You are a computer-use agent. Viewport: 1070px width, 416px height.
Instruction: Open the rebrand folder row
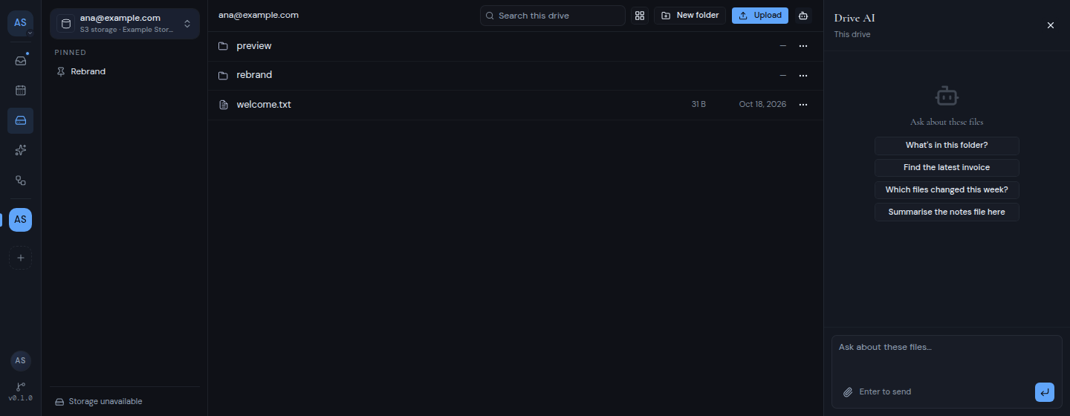click(x=515, y=75)
